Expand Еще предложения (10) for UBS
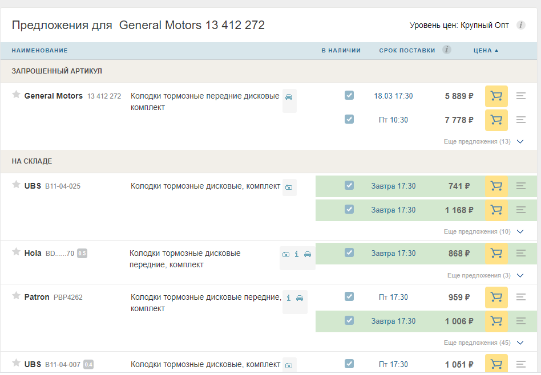The image size is (541, 375). click(x=483, y=231)
